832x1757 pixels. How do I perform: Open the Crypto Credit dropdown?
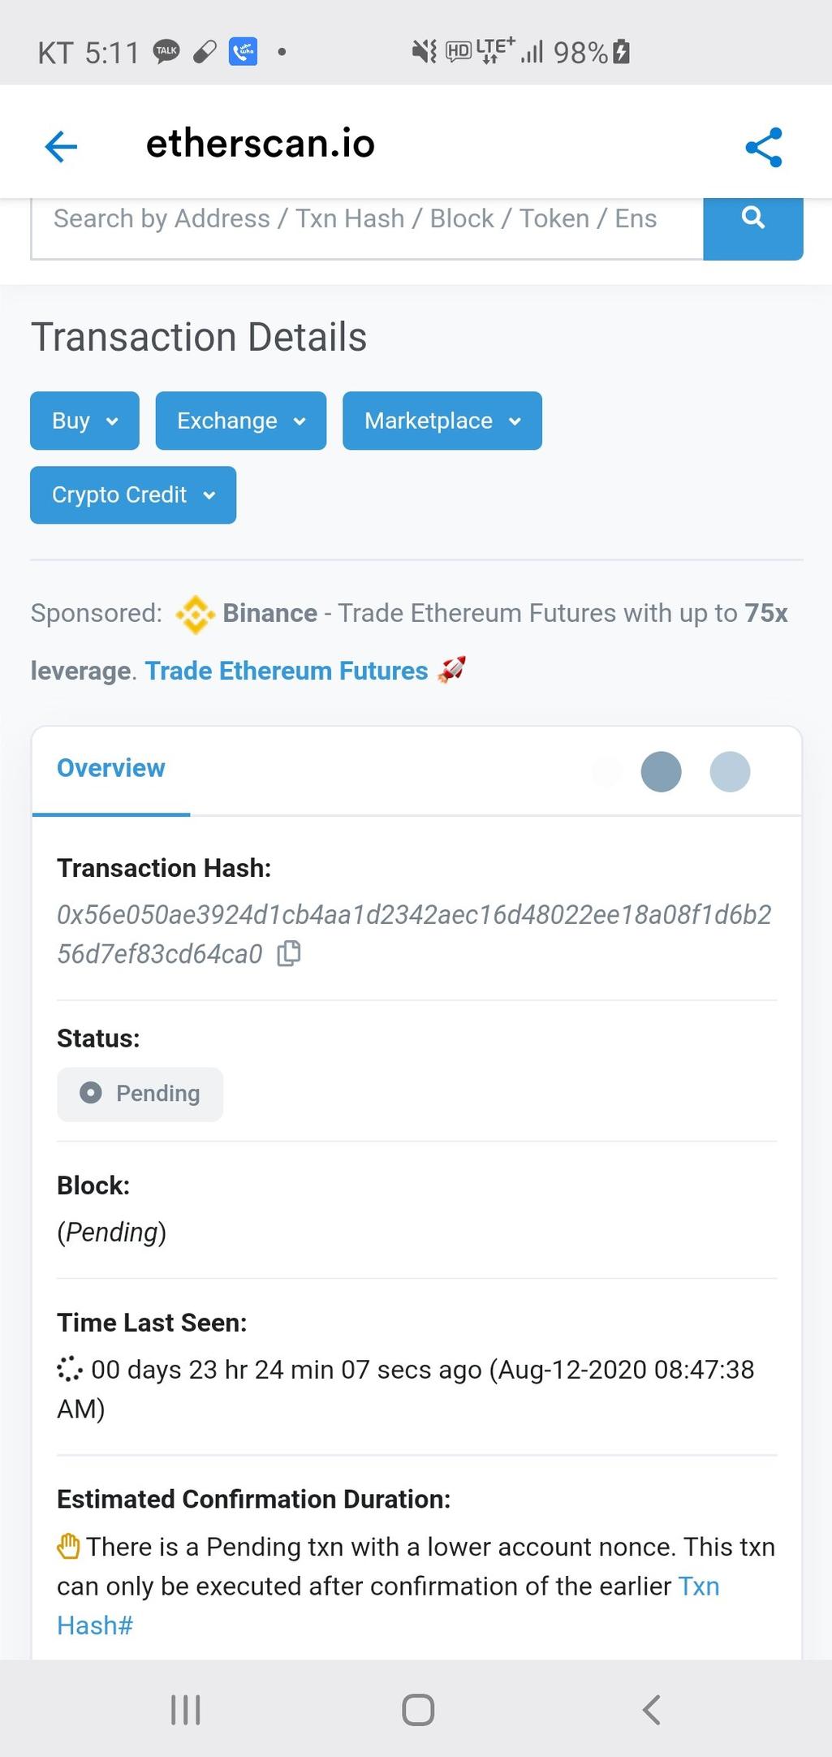[x=133, y=494]
